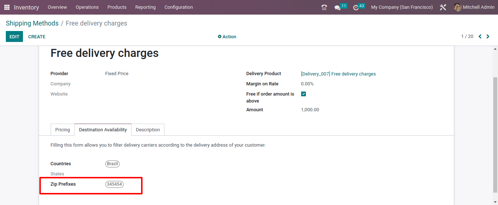
Task: Toggle Free if order amount is above checkbox
Action: click(x=303, y=94)
